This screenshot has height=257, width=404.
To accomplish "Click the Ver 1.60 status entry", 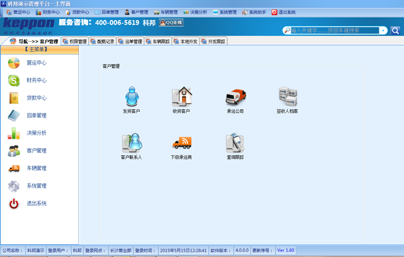I will click(x=285, y=250).
